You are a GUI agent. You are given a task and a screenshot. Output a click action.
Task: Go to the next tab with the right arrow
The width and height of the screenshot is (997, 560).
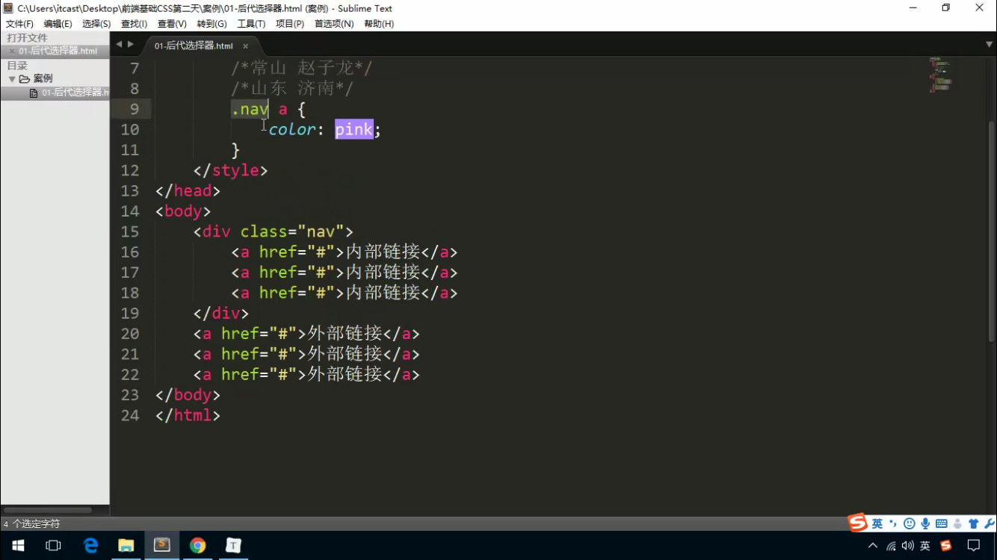tap(131, 45)
